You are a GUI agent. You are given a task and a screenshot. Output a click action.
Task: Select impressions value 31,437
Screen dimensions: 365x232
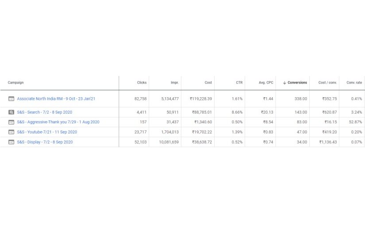173,122
